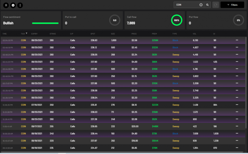Open row menu for the 3,602 volume row
Image resolution: width=248 pixels, height=154 pixels.
[237, 76]
